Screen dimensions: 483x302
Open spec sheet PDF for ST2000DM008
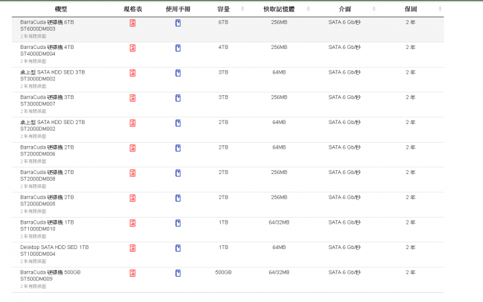[x=132, y=173]
